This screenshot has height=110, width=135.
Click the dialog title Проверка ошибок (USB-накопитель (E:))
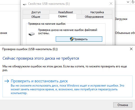pyautogui.click(x=30, y=49)
